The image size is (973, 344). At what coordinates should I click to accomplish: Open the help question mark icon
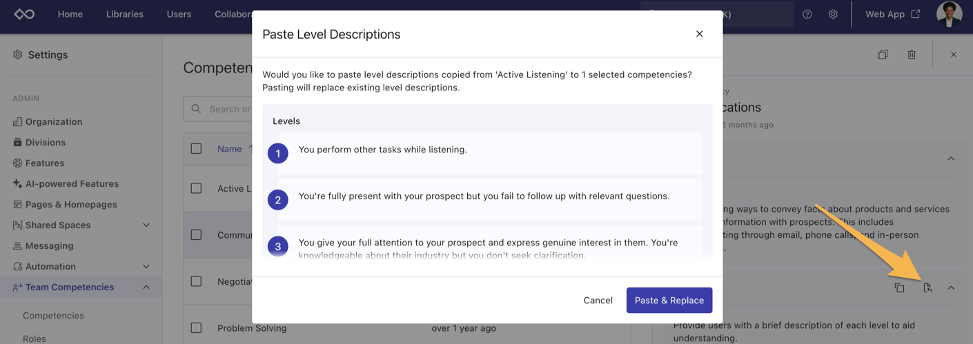807,14
